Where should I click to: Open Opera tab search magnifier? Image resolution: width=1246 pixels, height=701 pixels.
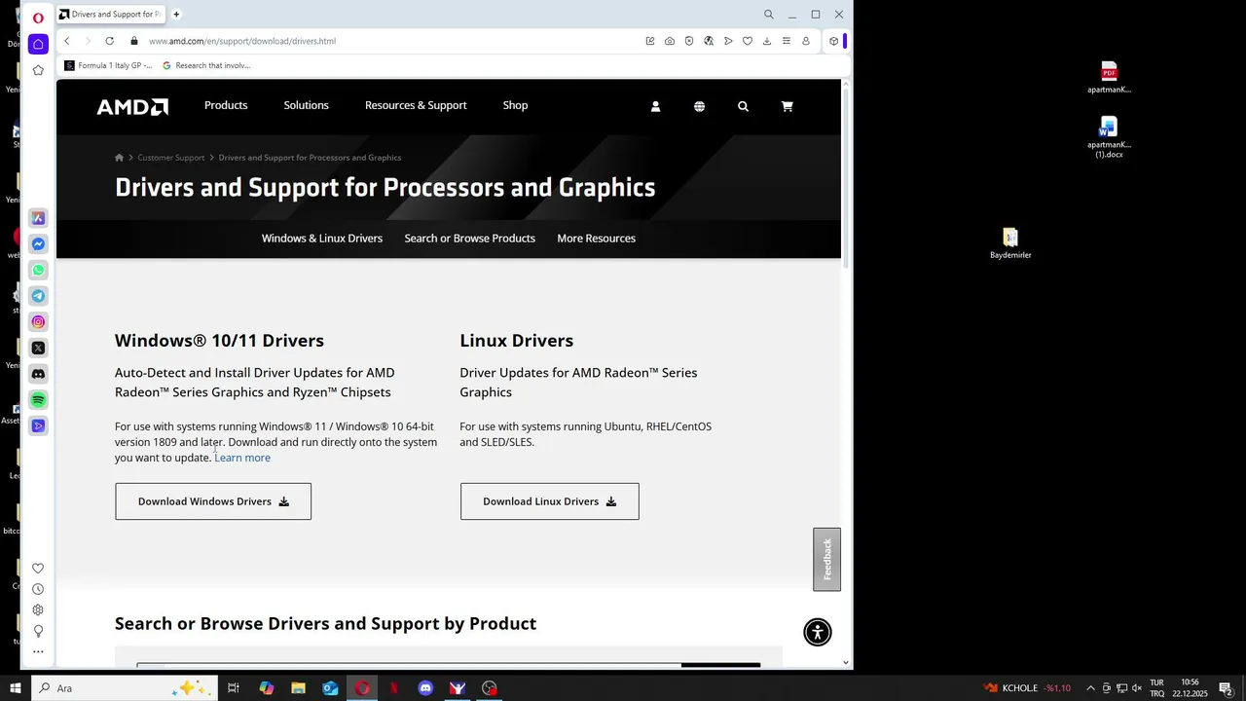pyautogui.click(x=768, y=15)
